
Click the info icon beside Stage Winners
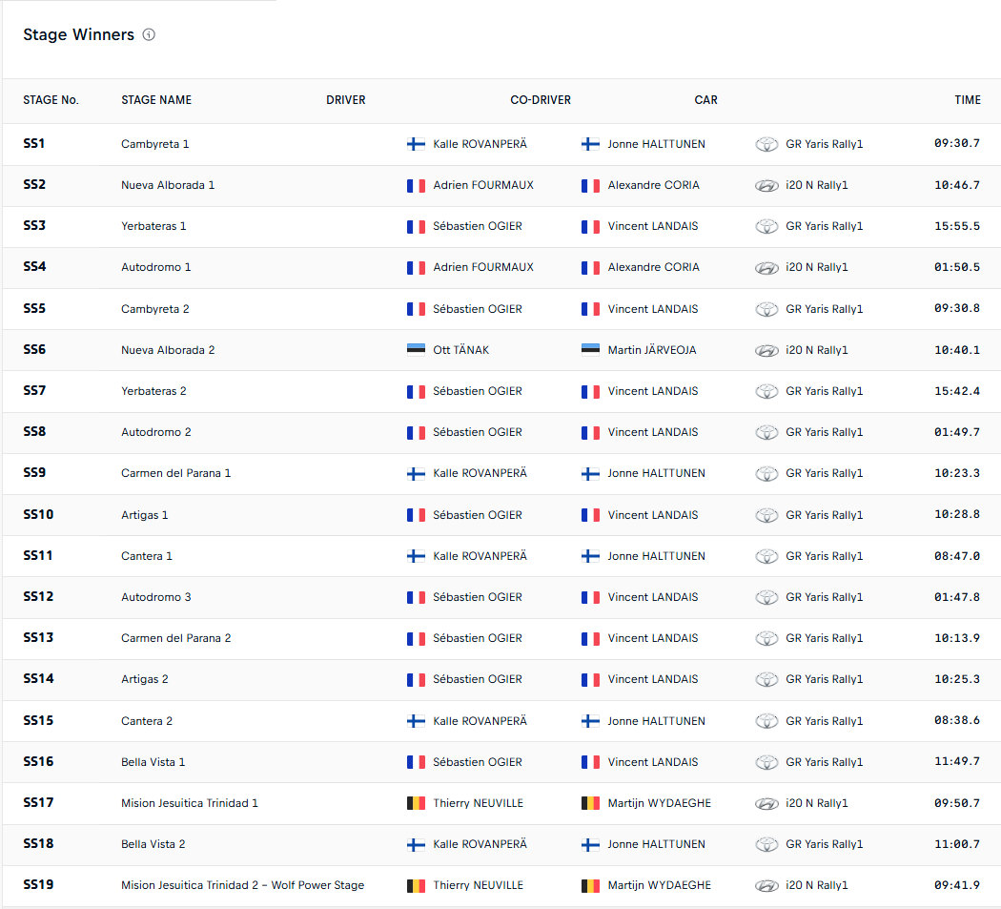click(x=149, y=35)
